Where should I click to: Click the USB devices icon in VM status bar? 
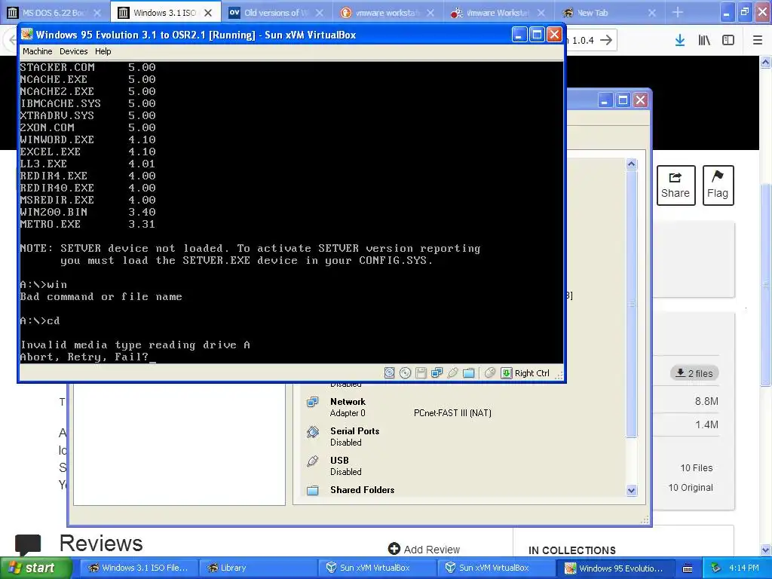(x=453, y=373)
